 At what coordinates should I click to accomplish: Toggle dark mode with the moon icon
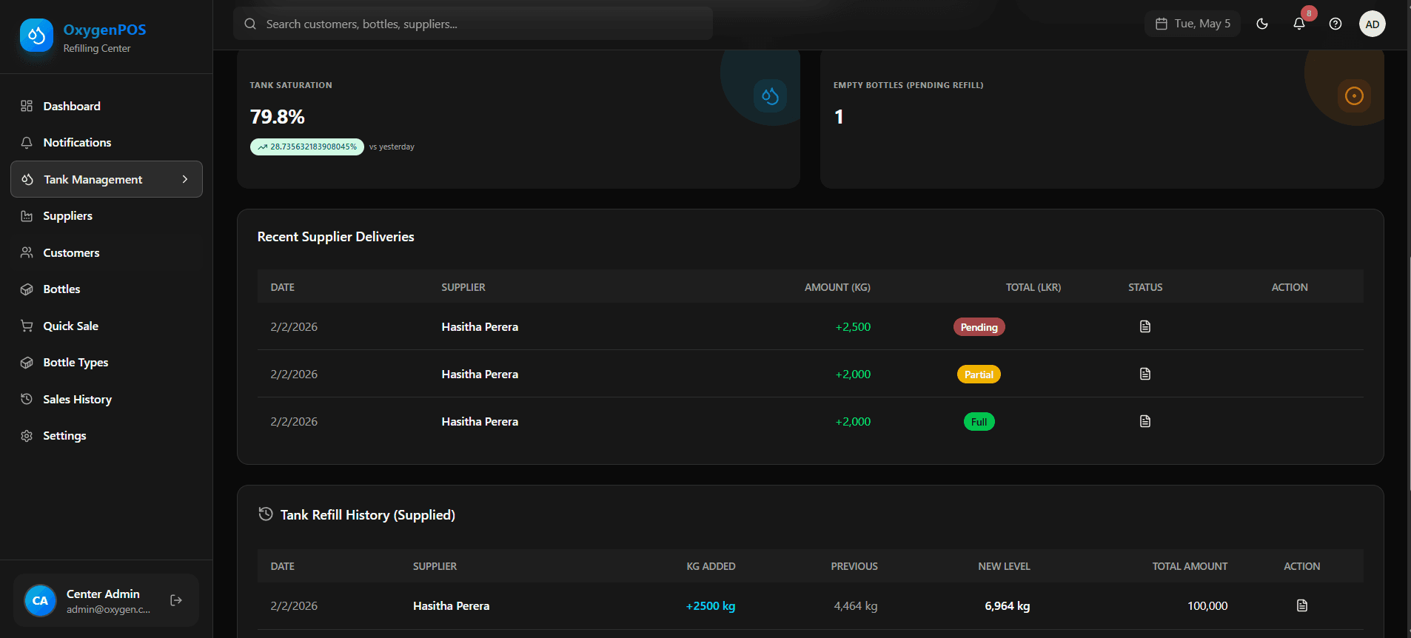(x=1262, y=24)
